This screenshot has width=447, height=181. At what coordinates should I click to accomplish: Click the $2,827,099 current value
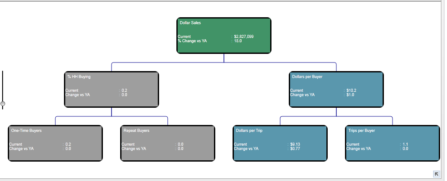point(243,37)
